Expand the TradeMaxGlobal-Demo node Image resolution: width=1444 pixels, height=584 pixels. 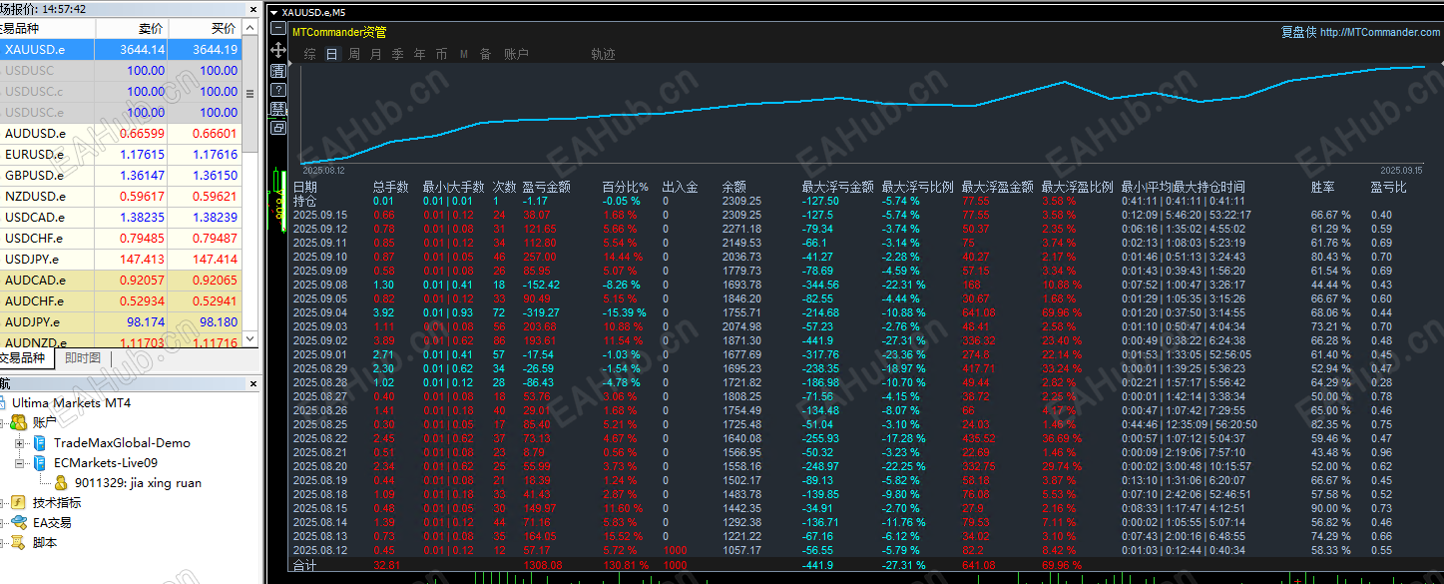[20, 443]
